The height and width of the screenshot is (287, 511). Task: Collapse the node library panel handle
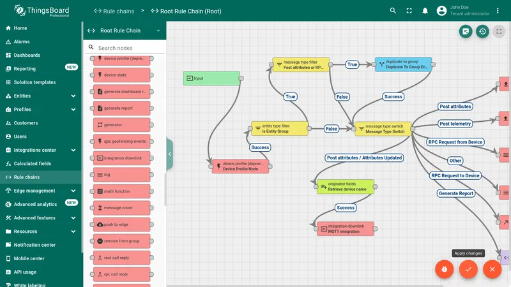169,154
